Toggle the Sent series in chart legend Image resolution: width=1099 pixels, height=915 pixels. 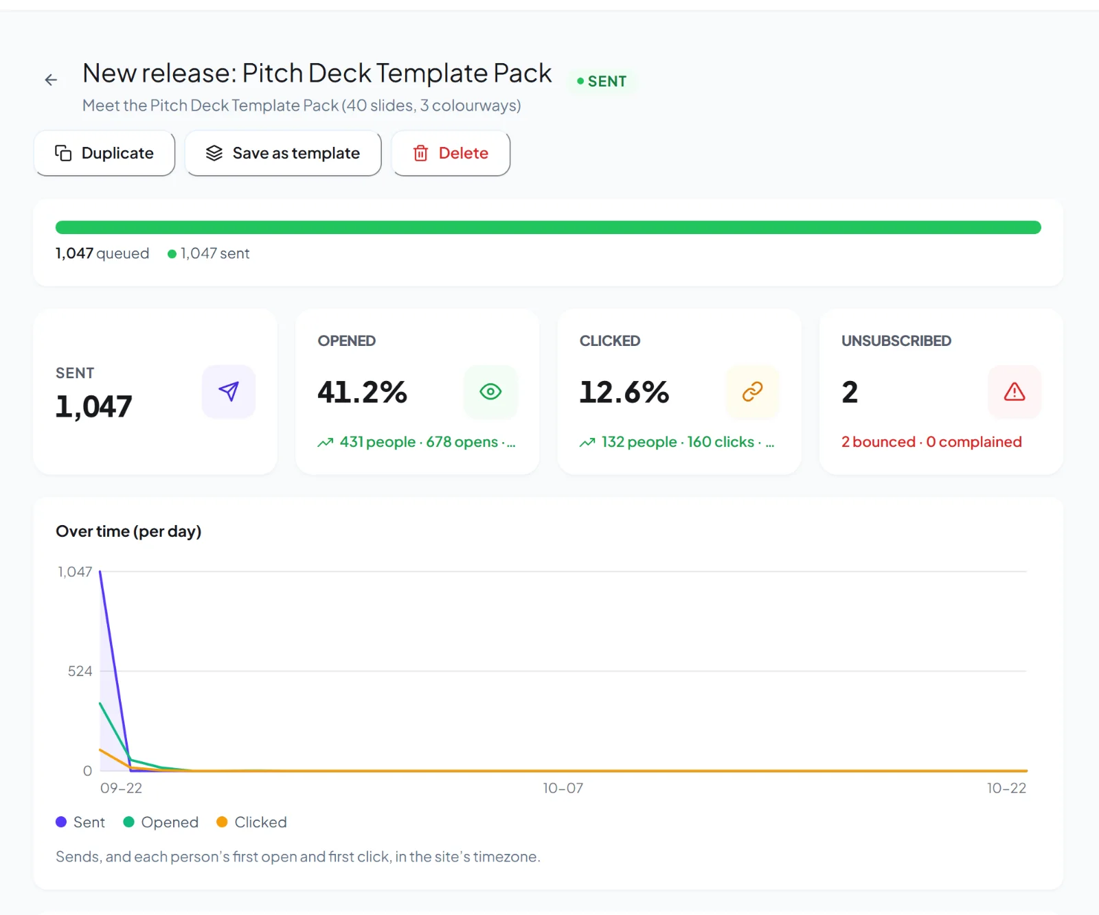pos(80,822)
